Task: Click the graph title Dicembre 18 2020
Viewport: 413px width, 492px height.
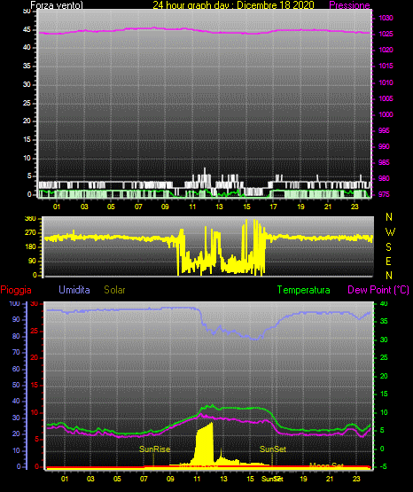Action: [x=276, y=5]
